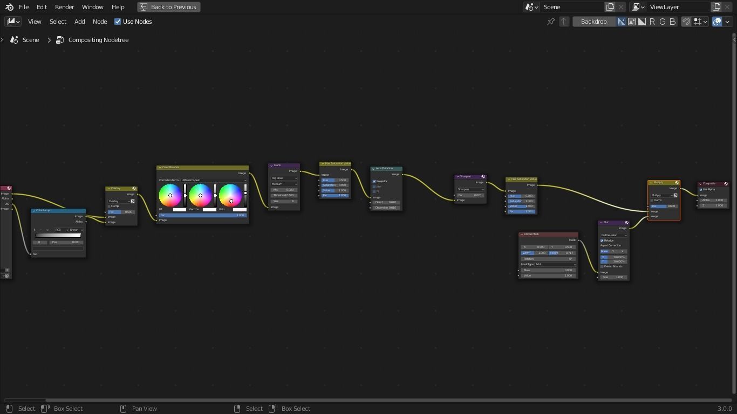This screenshot has height=414, width=737.
Task: Add new view layer icon
Action: 716,7
